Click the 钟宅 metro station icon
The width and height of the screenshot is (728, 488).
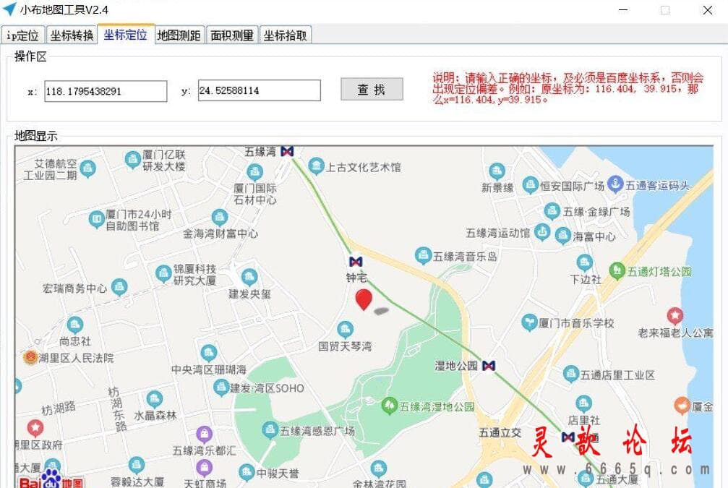[x=356, y=262]
